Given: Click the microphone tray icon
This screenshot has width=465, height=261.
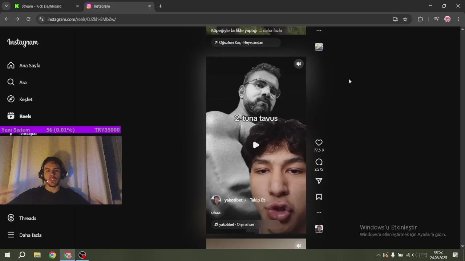Looking at the screenshot, I should click(393, 255).
